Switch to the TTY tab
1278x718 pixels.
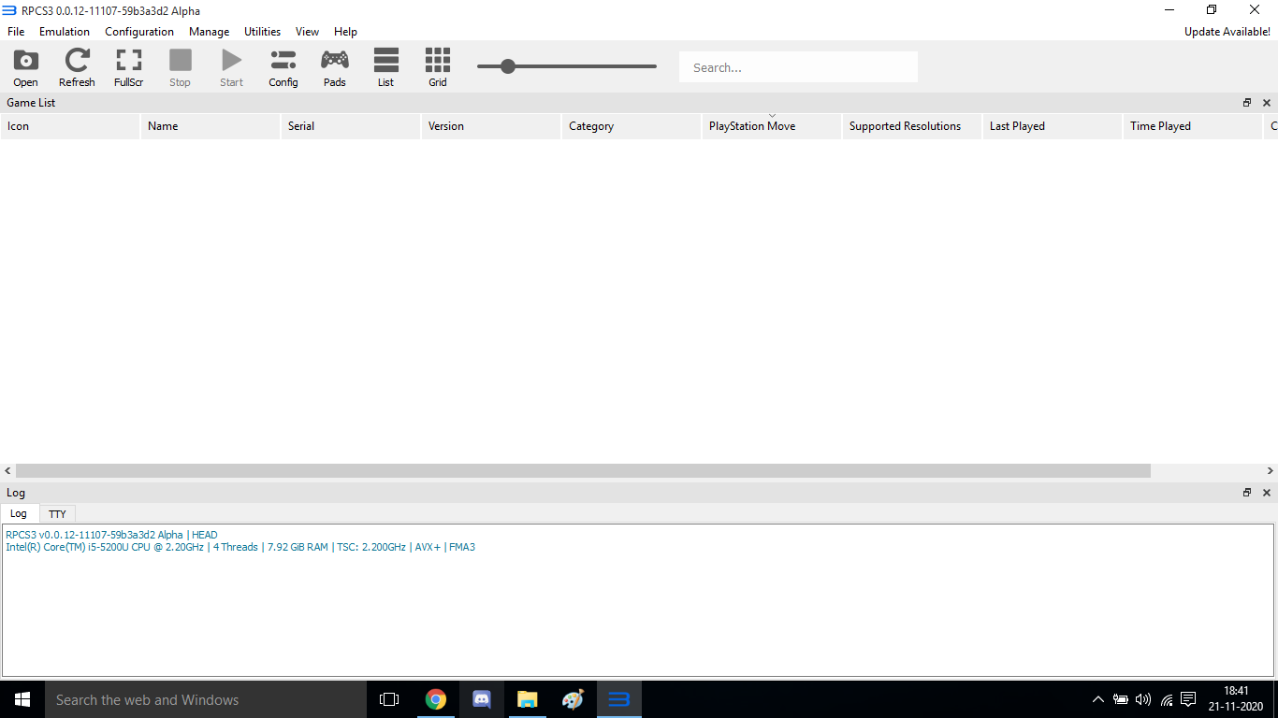(57, 514)
